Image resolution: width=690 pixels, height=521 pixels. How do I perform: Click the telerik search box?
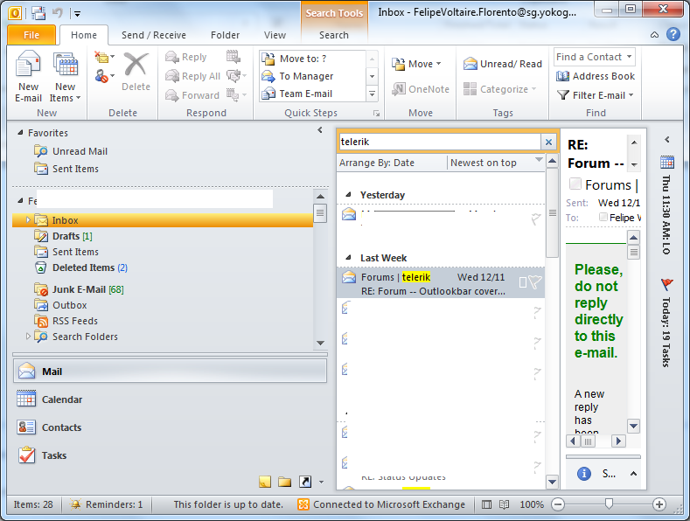tap(439, 142)
